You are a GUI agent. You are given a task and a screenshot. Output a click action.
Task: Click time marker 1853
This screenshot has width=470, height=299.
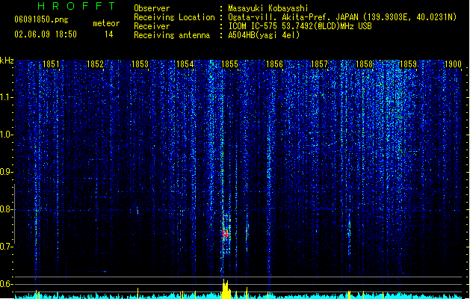coord(140,64)
